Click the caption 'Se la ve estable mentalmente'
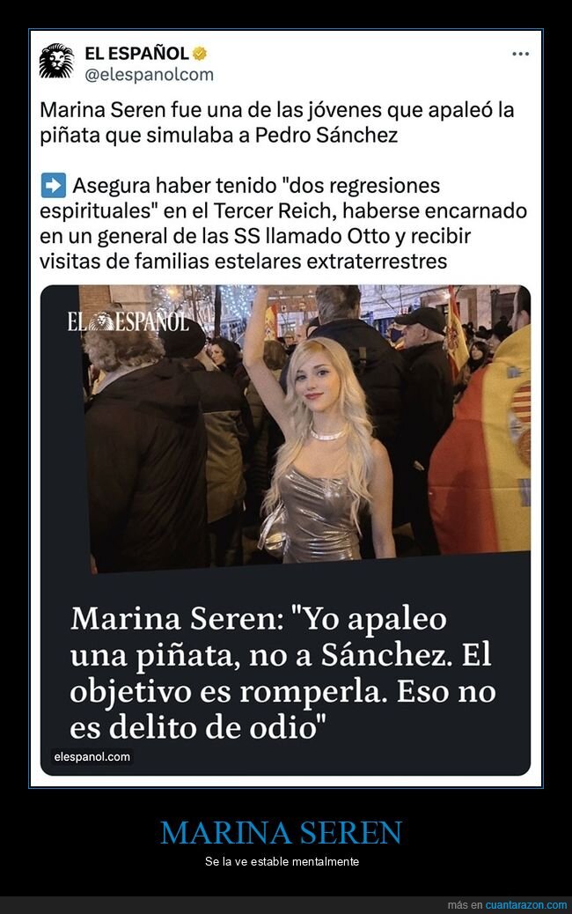Image resolution: width=572 pixels, height=914 pixels. click(x=282, y=861)
